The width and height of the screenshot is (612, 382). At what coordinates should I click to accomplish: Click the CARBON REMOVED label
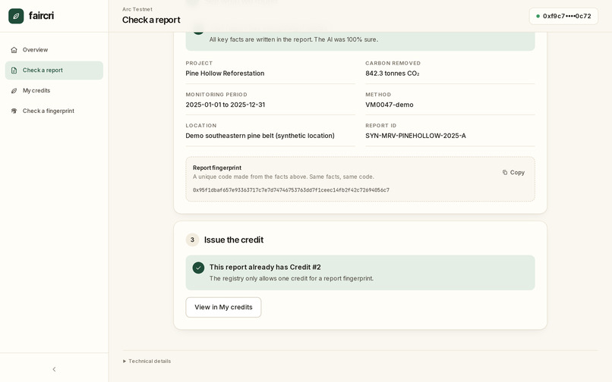point(393,63)
